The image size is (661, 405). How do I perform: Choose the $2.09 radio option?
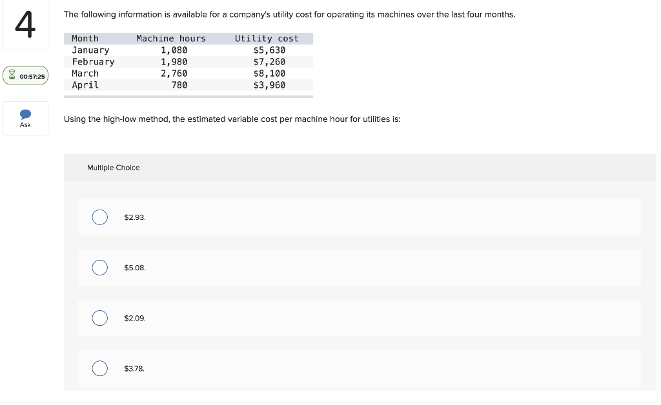[100, 319]
